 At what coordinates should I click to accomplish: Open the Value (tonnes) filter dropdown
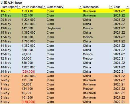coord(44,7)
